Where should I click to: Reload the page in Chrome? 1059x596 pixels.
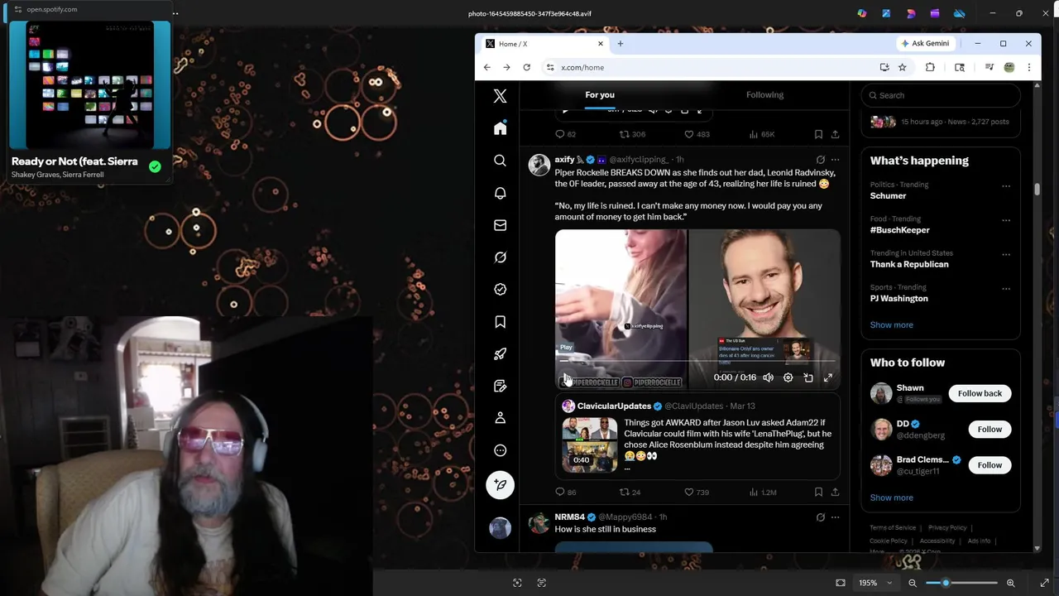(526, 67)
